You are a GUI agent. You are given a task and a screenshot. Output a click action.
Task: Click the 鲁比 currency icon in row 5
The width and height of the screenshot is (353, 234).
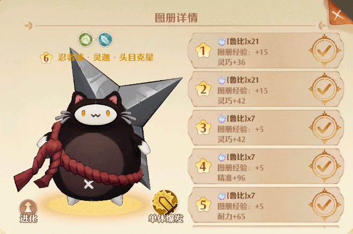point(222,196)
